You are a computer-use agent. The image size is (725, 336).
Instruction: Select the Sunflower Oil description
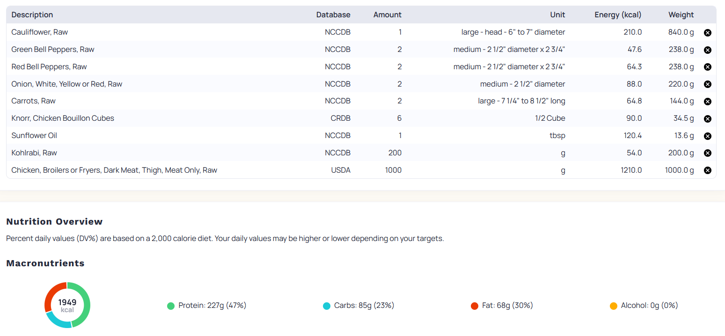pyautogui.click(x=34, y=136)
